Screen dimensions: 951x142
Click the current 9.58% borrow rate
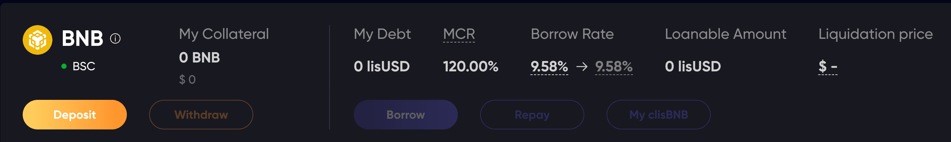549,67
